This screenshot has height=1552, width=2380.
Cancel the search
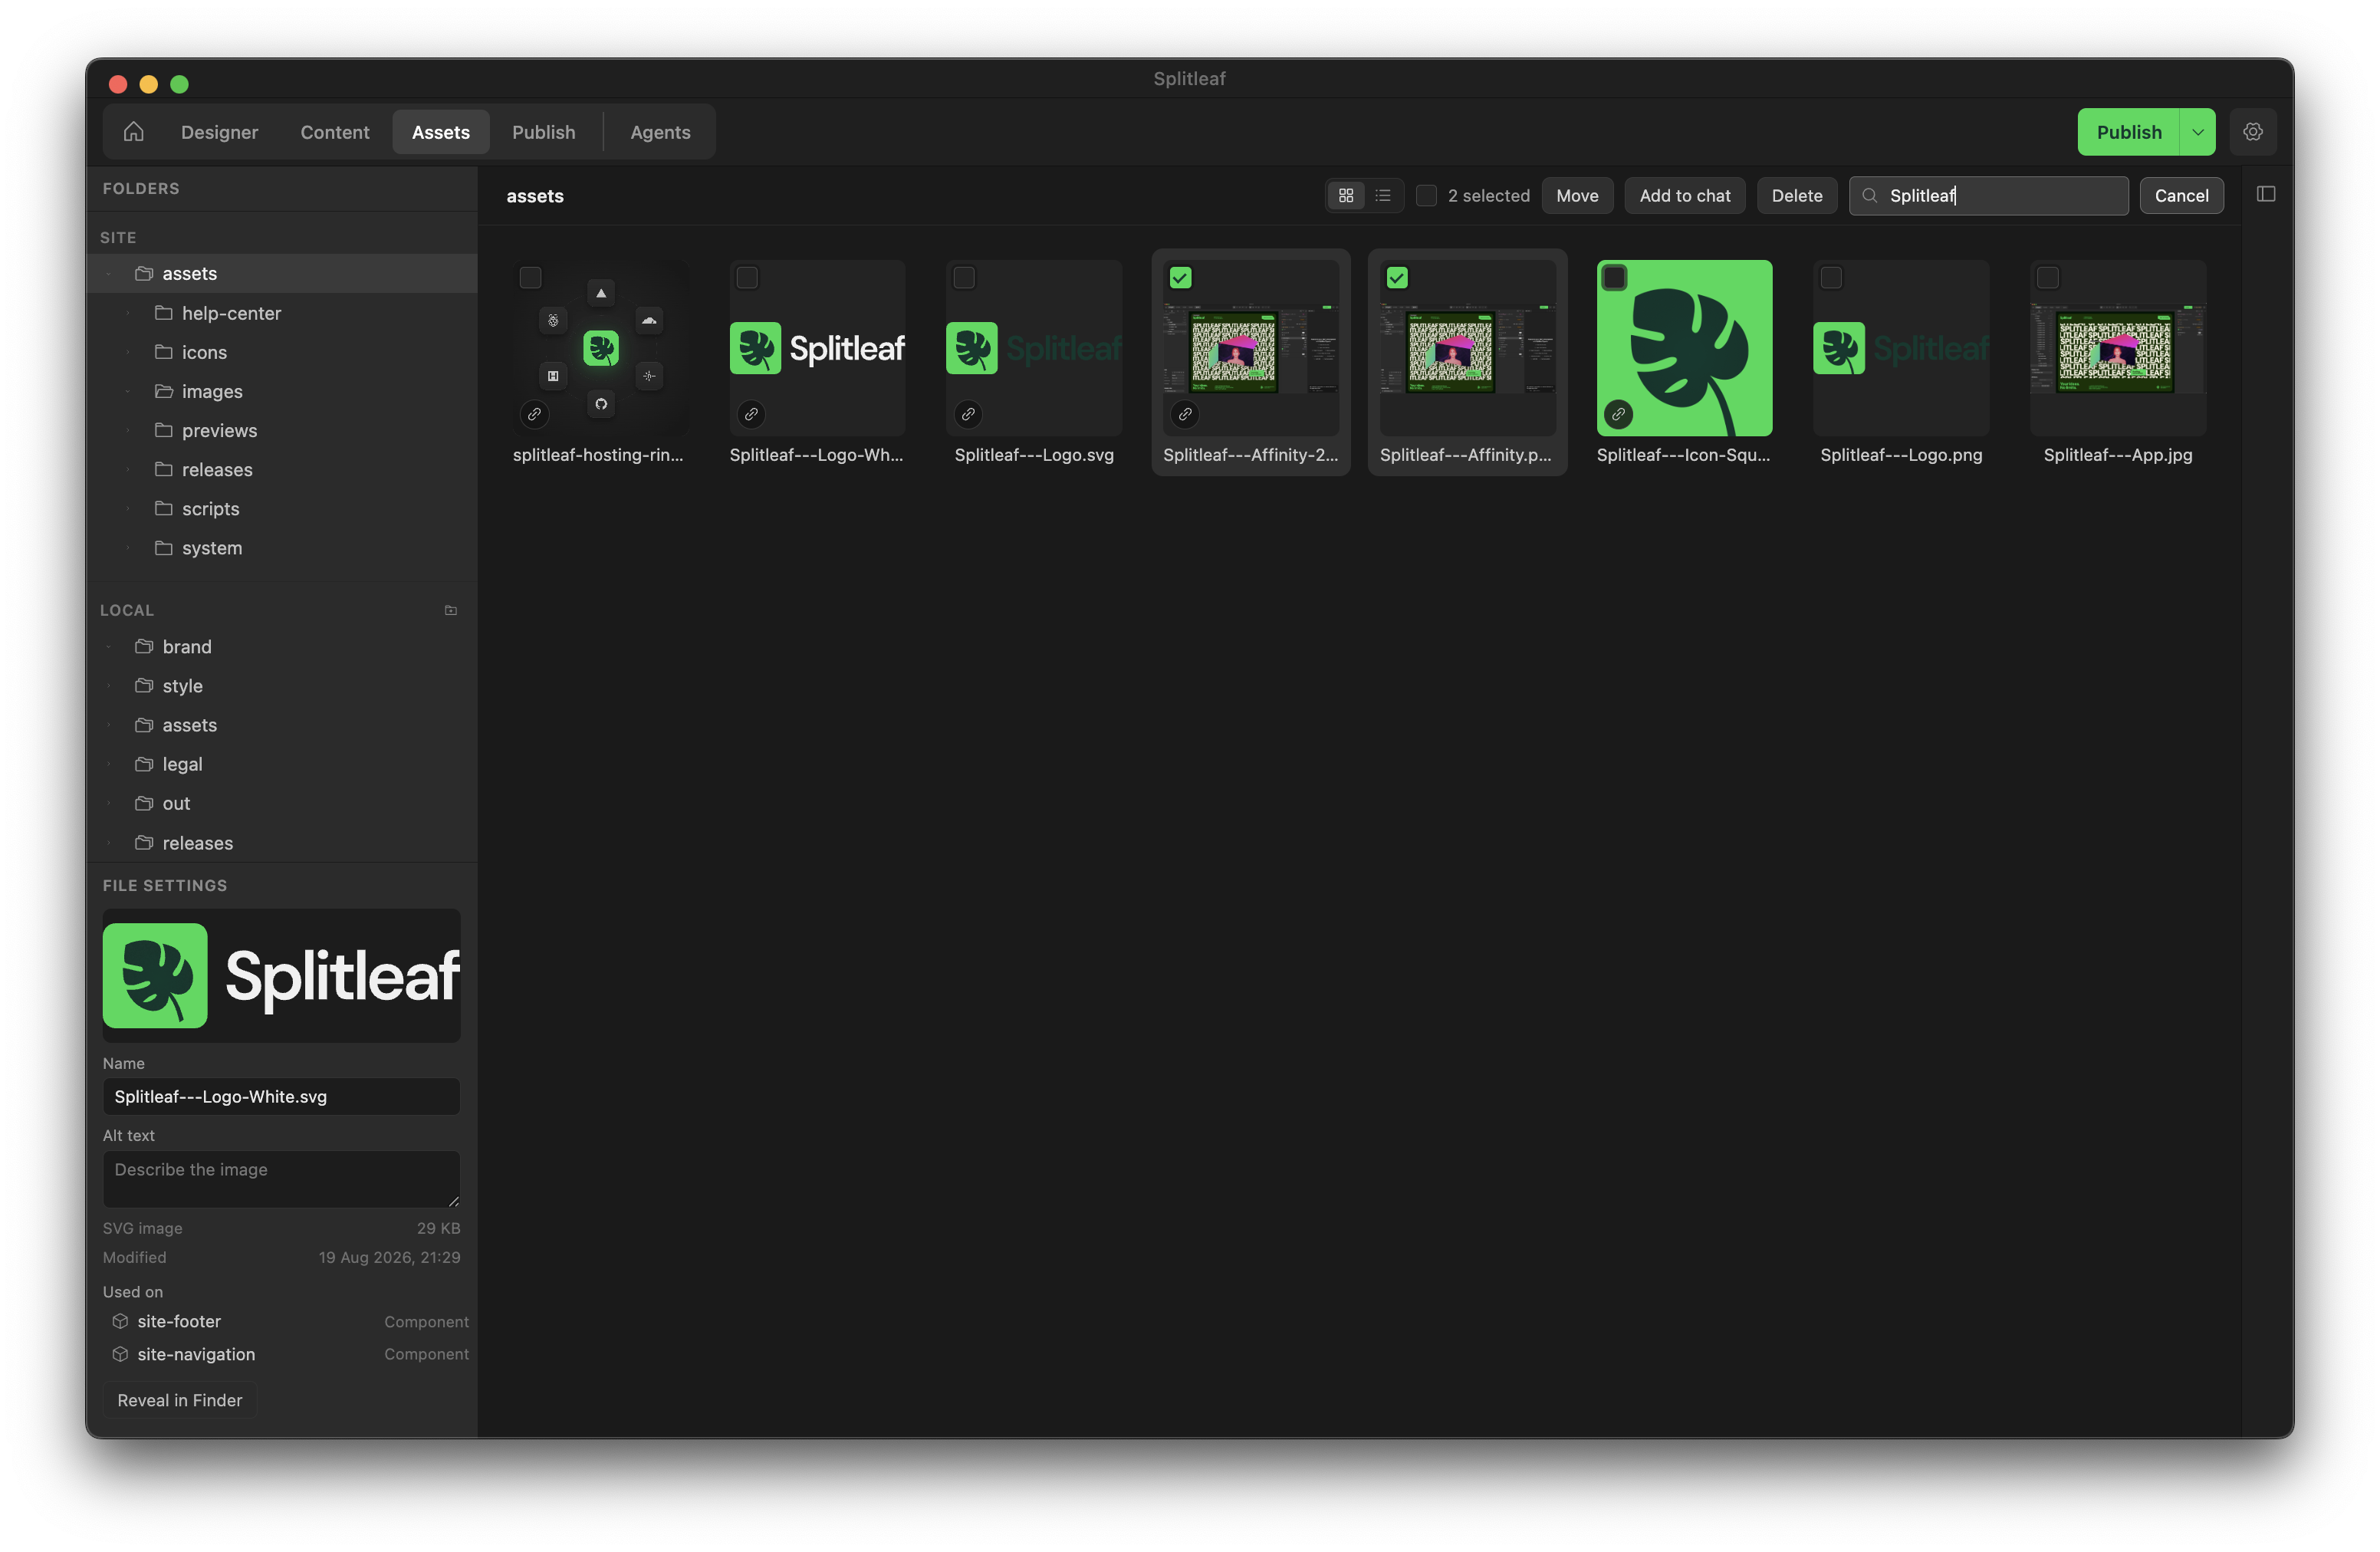2181,196
